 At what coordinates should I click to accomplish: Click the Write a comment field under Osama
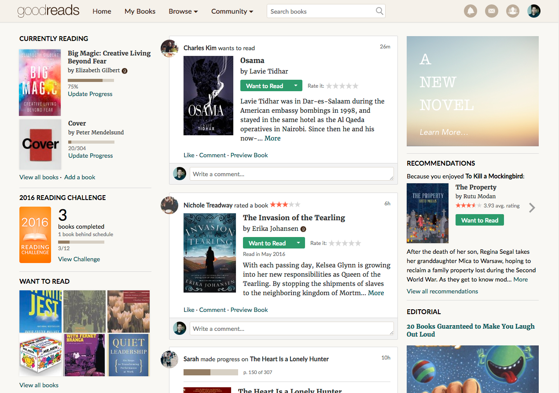(x=292, y=174)
